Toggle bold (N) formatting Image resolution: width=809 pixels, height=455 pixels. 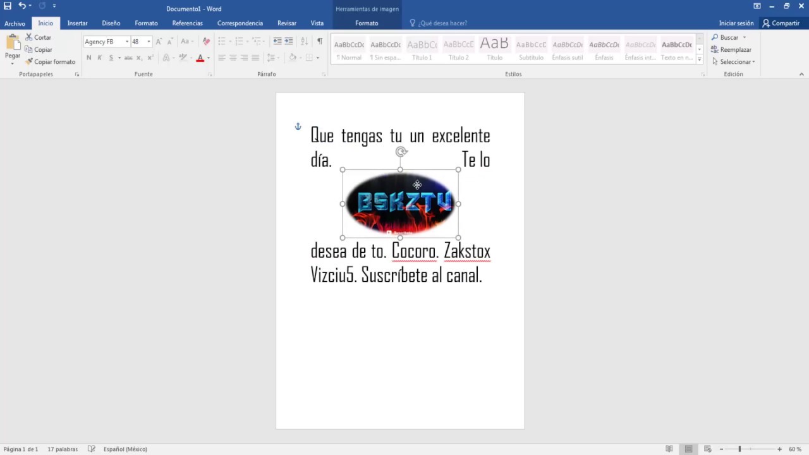88,58
